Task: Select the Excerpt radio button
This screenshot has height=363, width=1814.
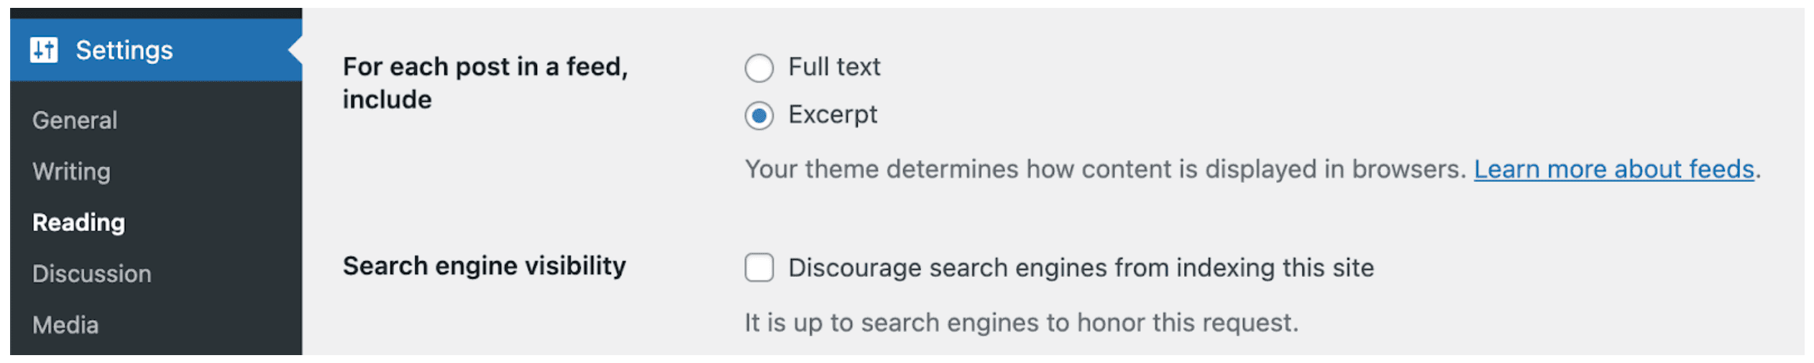Action: click(759, 115)
